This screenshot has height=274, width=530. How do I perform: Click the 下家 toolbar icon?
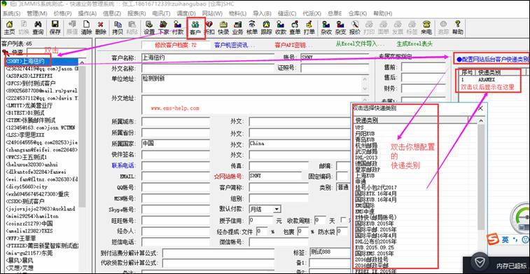click(x=164, y=28)
